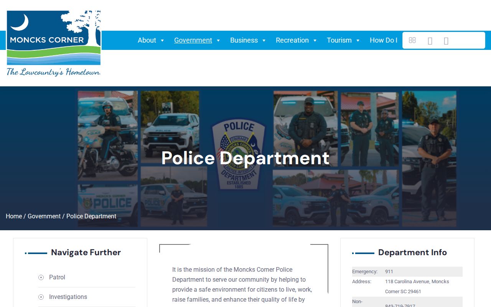Open the How Do I menu

pos(383,40)
